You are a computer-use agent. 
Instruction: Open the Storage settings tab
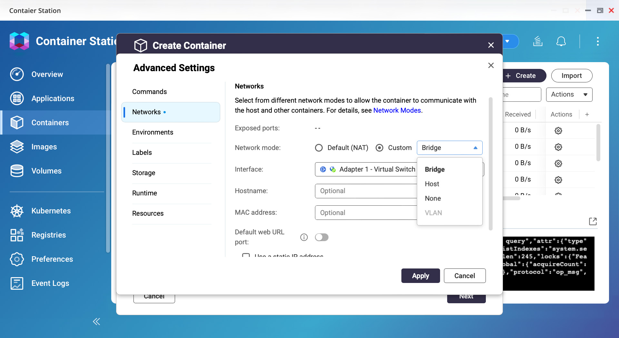(143, 173)
